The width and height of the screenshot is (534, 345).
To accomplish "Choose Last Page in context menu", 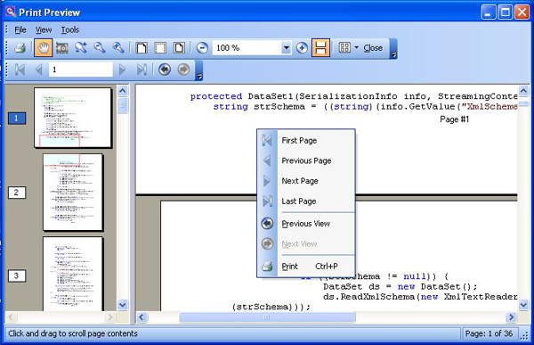I will pos(306,201).
